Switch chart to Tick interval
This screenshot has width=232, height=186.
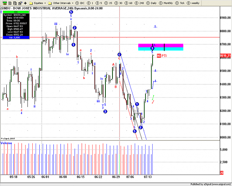click(x=180, y=3)
